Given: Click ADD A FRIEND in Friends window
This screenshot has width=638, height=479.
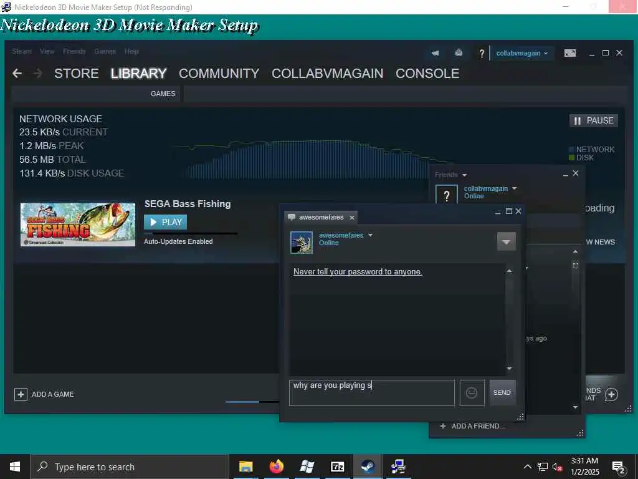Looking at the screenshot, I should click(478, 426).
